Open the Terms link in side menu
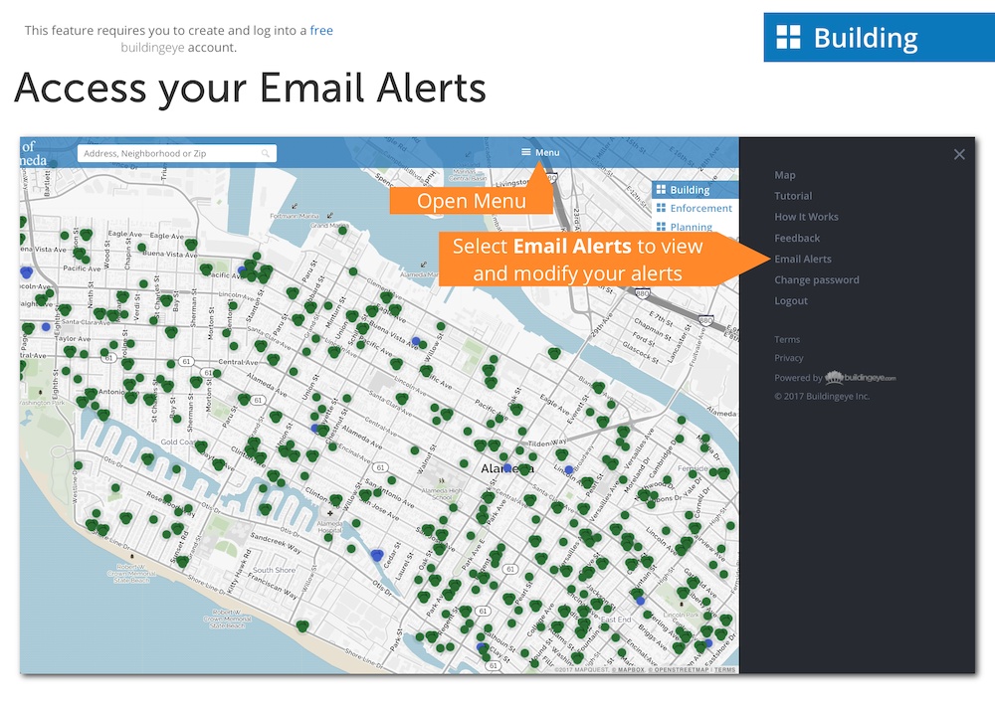This screenshot has height=711, width=995. click(787, 339)
